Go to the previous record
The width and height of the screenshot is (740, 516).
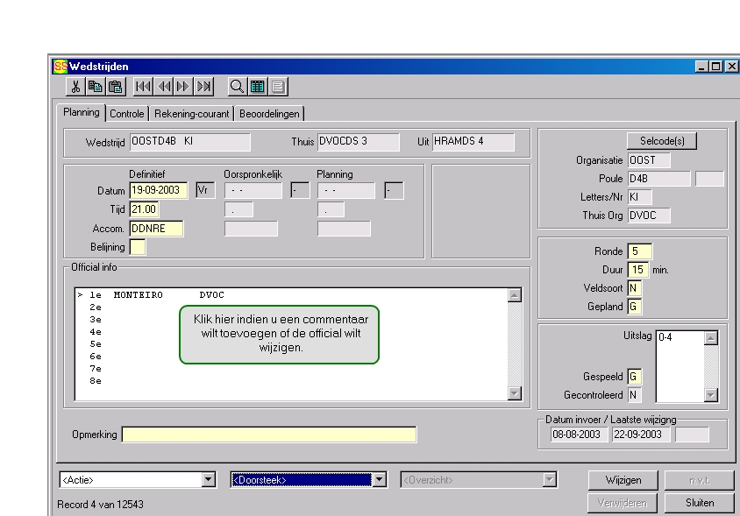(x=164, y=87)
